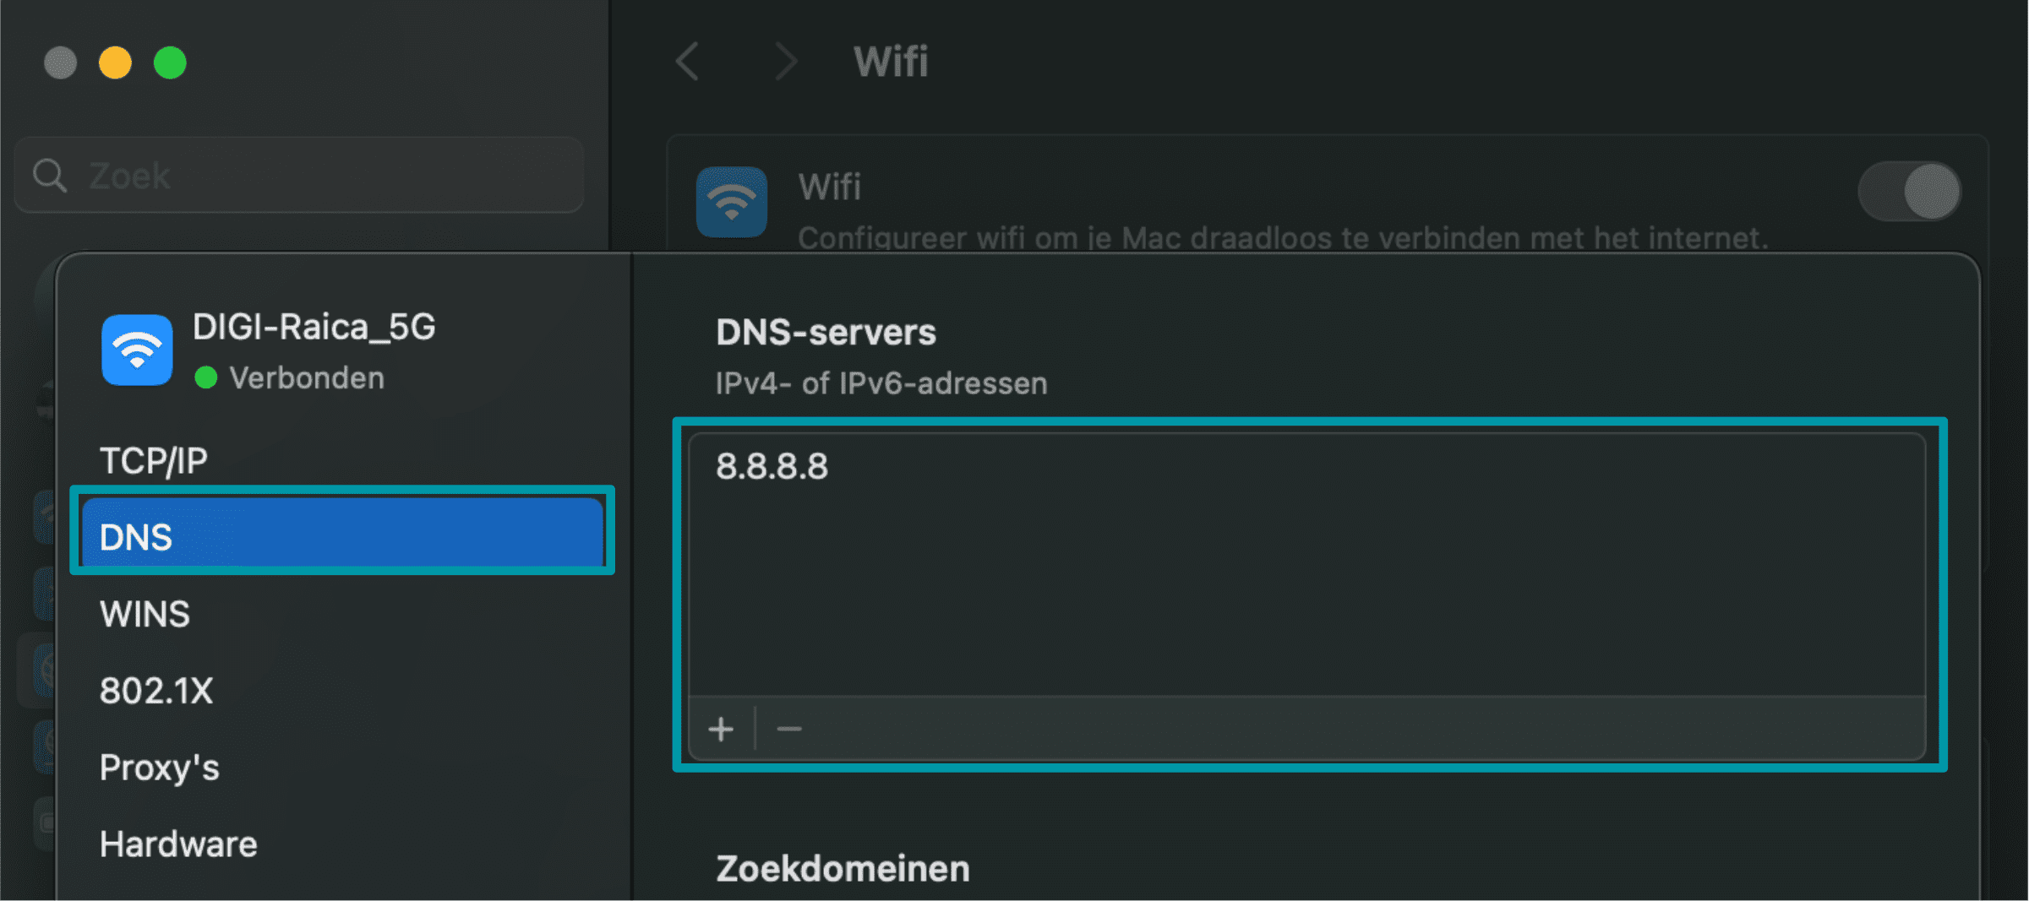Enable the Wifi toggle switch

[x=1908, y=192]
